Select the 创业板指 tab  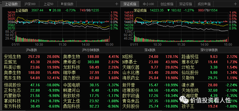tap(167, 4)
